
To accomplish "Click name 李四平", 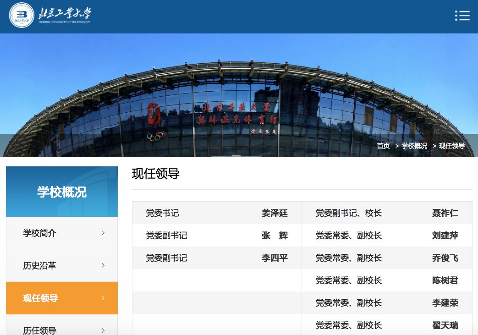I will click(275, 258).
